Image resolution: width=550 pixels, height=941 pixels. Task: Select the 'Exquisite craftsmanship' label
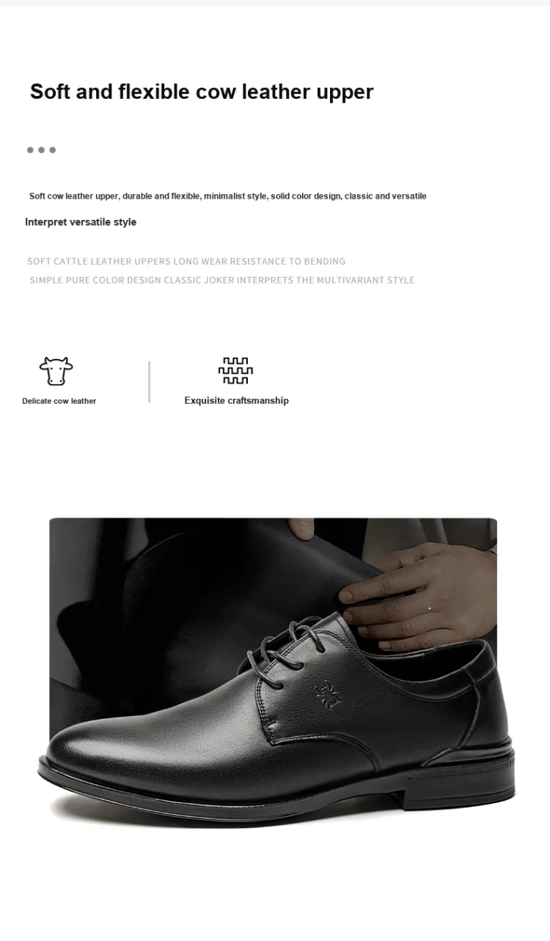[x=236, y=400]
